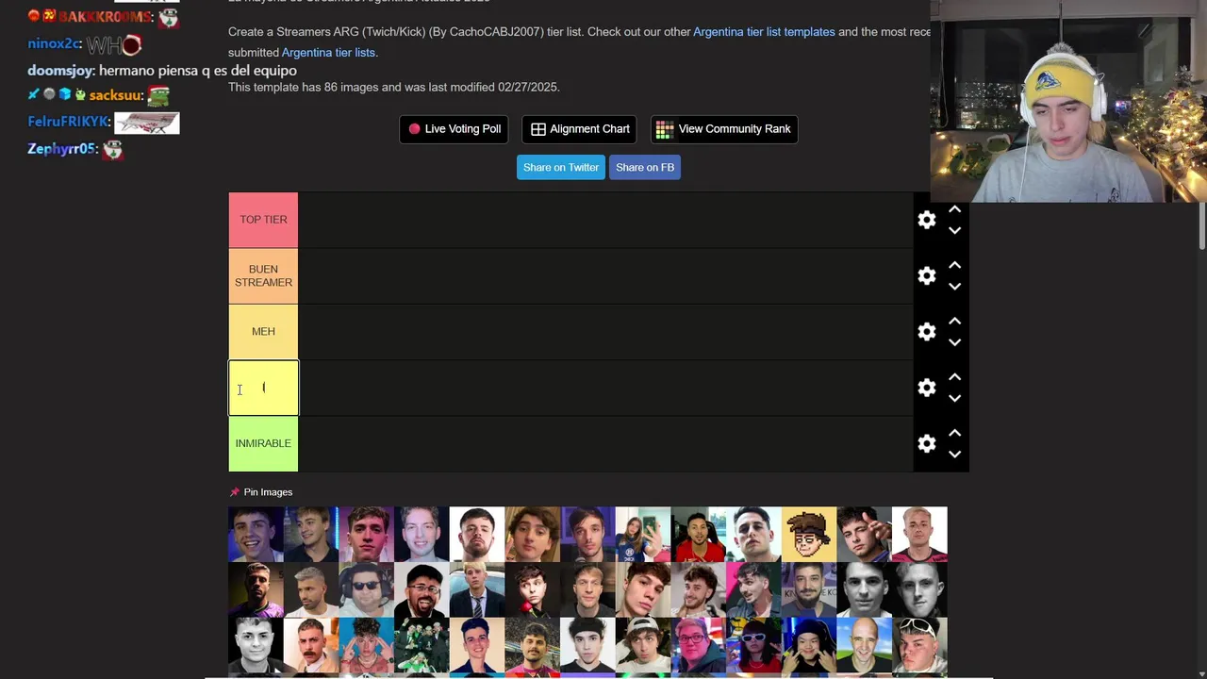Move BUEN STREAMER row down with arrow

coord(954,286)
